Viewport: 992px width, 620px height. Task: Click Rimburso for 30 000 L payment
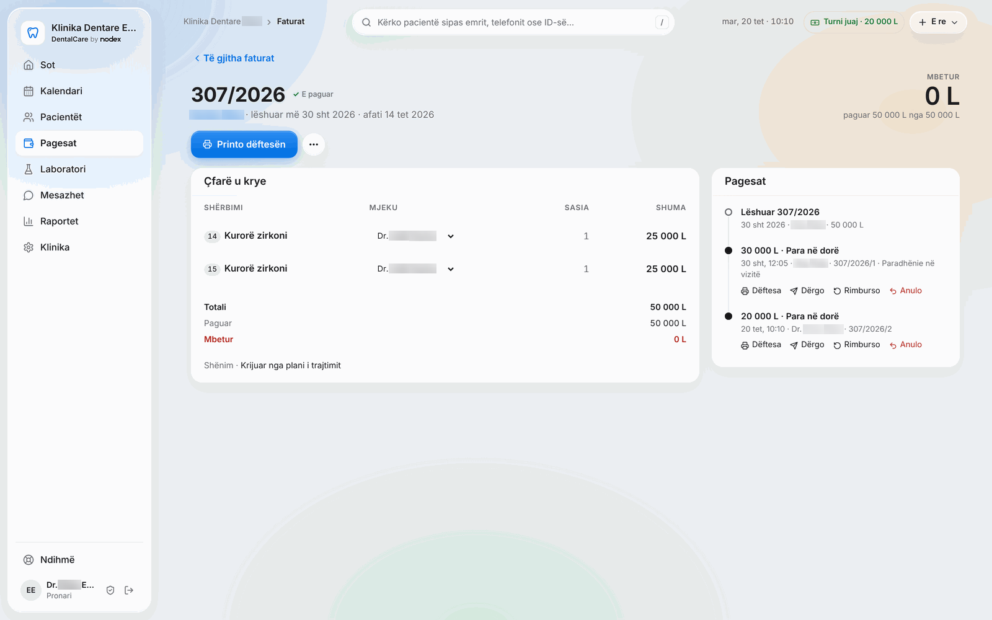tap(857, 291)
